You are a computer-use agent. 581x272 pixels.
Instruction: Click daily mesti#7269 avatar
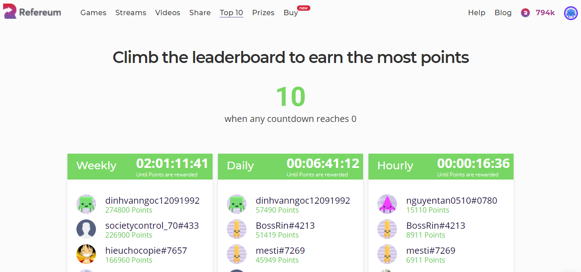[237, 254]
